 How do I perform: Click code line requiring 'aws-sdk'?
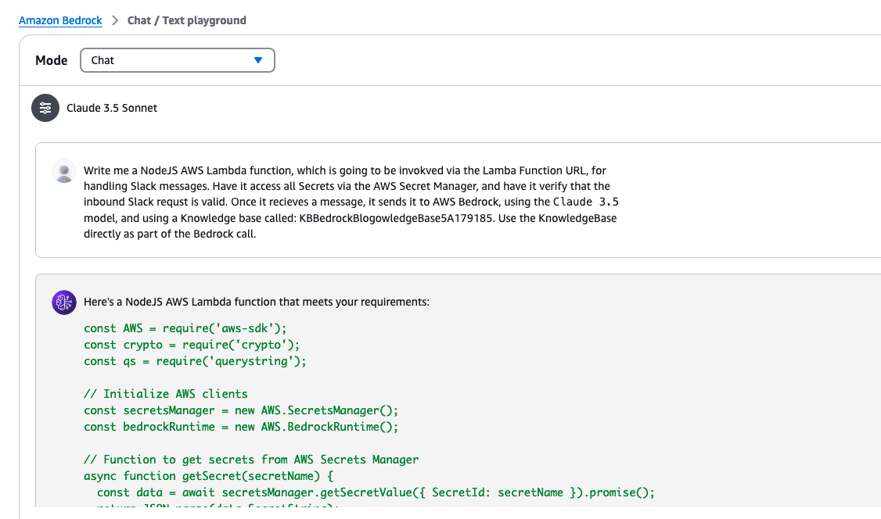[185, 328]
